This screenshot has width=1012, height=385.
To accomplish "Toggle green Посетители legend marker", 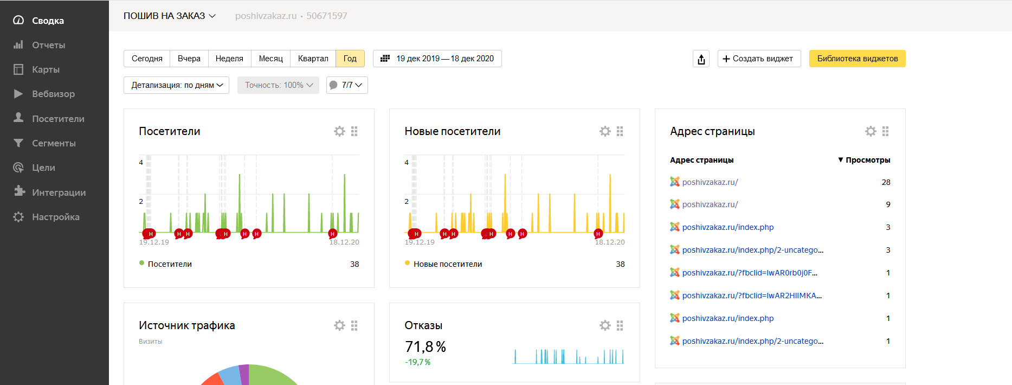I will [x=142, y=263].
